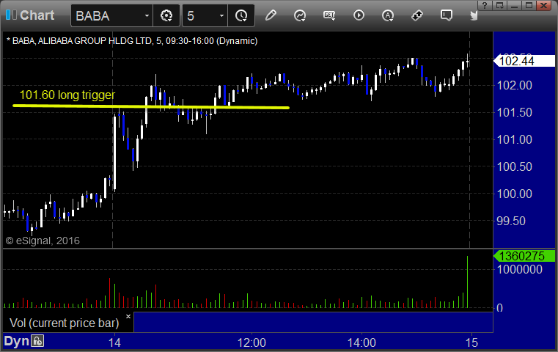Screen dimensions: 558x352
Task: Click the 99.50 price axis label
Action: (x=511, y=221)
